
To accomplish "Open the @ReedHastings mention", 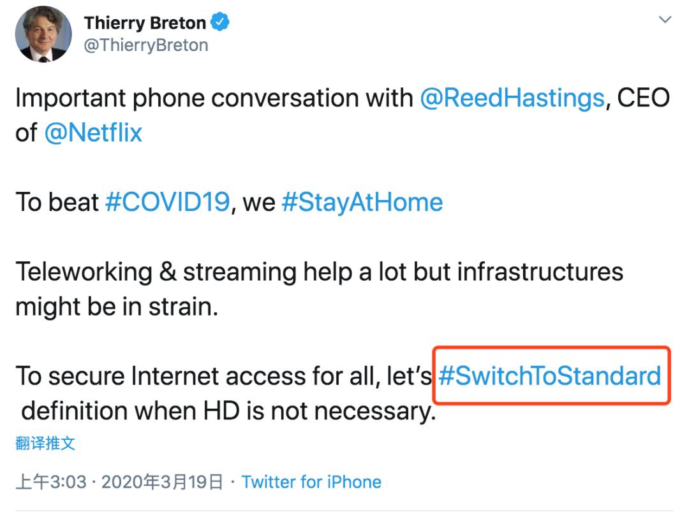I will click(512, 98).
